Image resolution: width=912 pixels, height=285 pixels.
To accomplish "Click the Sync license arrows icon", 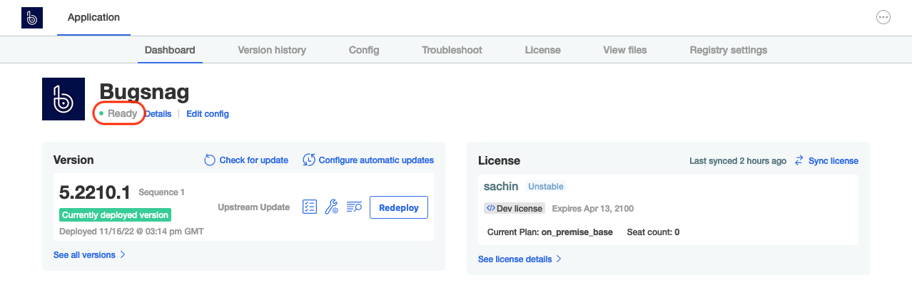I will coord(799,160).
